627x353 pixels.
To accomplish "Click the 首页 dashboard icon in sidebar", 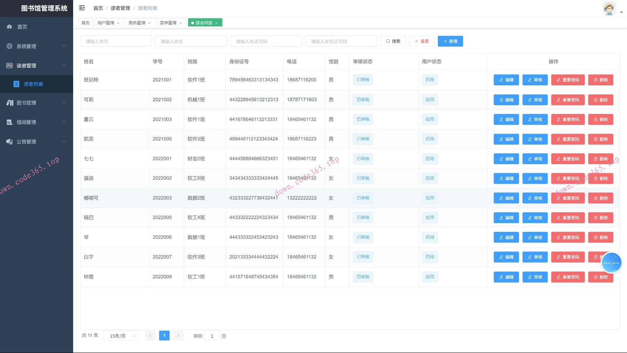I will click(x=9, y=27).
